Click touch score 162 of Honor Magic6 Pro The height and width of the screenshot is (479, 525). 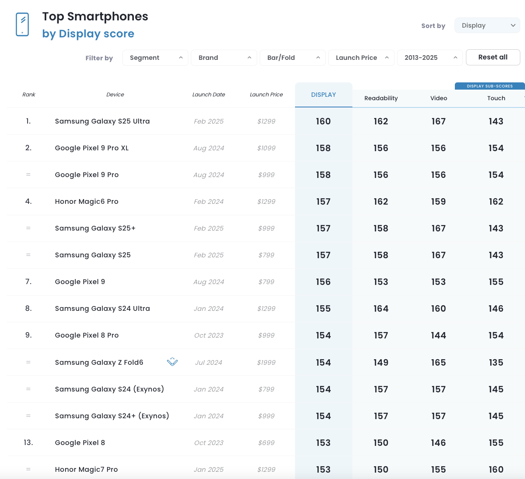(496, 202)
